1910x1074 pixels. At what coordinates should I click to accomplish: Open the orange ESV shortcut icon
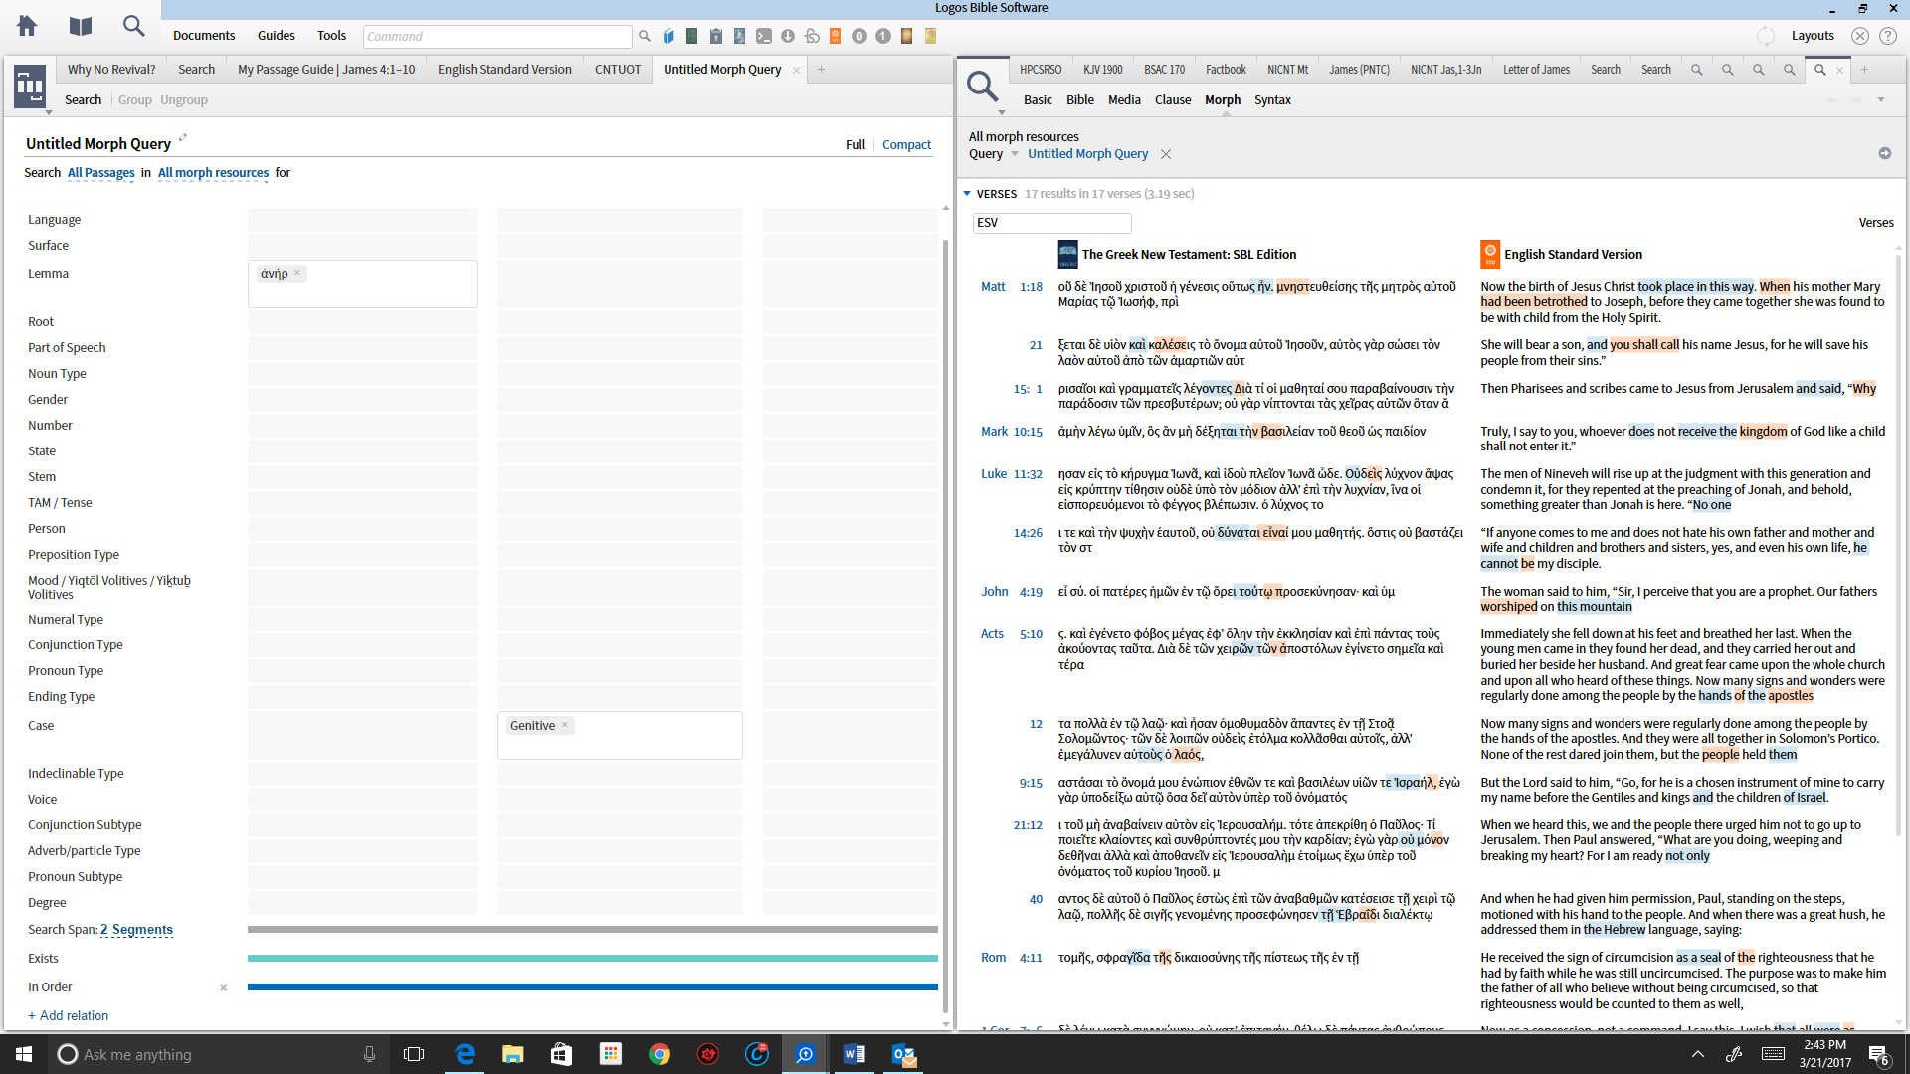835,36
